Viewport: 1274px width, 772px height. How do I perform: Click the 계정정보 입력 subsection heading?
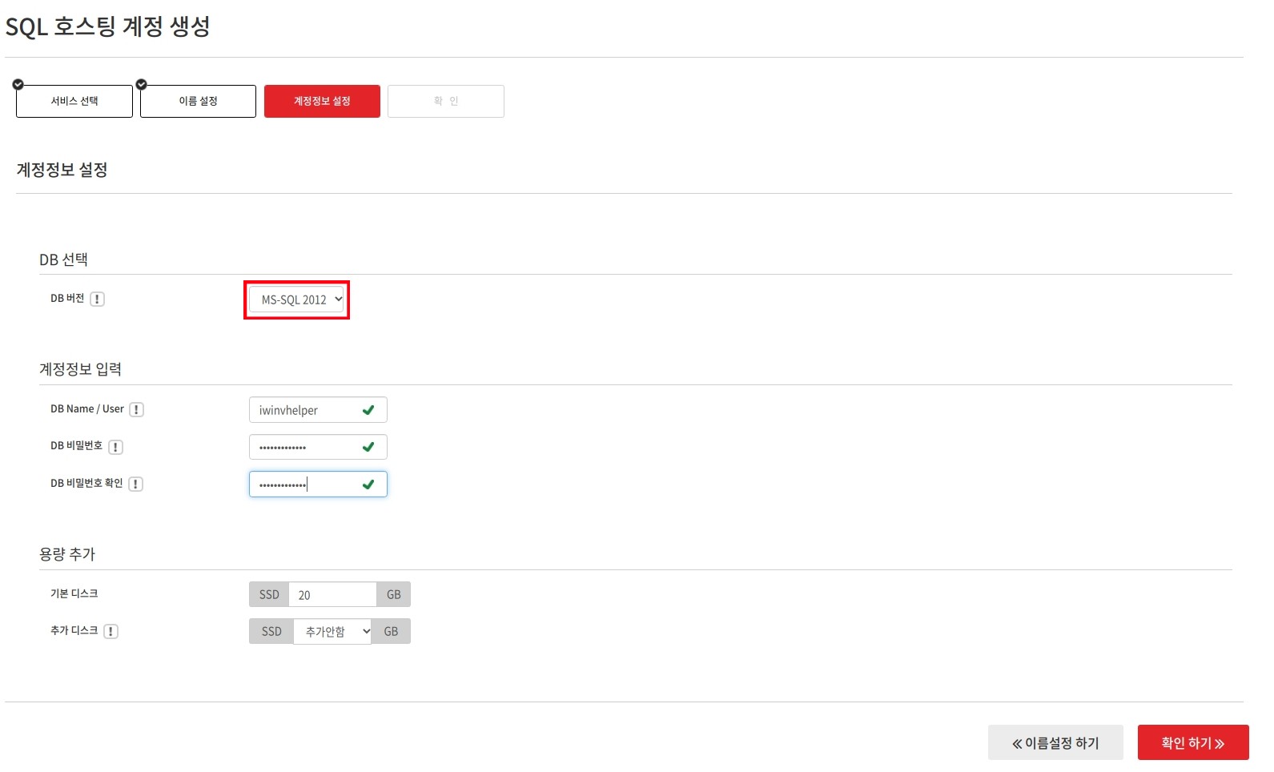click(80, 369)
